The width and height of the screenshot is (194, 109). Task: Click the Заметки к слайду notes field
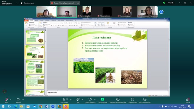coord(108,93)
